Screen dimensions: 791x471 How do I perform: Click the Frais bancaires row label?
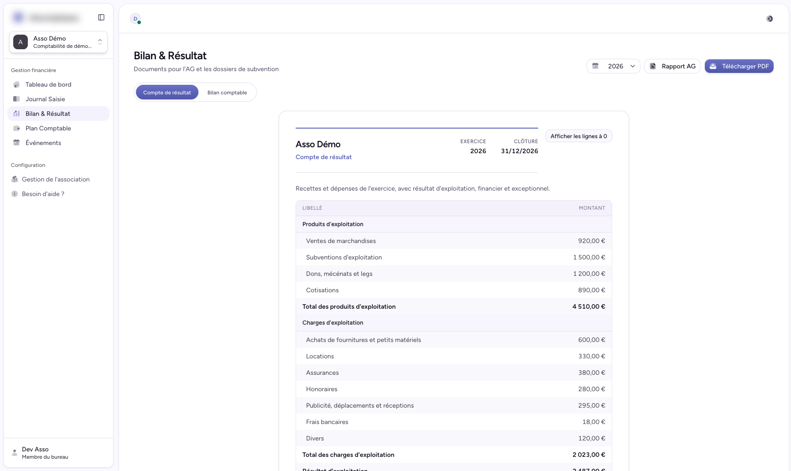[327, 422]
